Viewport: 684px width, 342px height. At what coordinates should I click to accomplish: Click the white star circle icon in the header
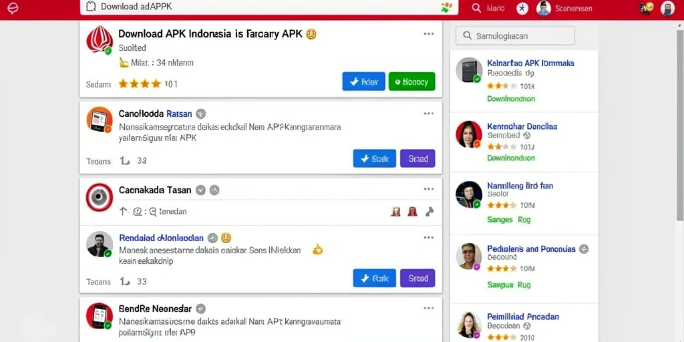pyautogui.click(x=522, y=8)
